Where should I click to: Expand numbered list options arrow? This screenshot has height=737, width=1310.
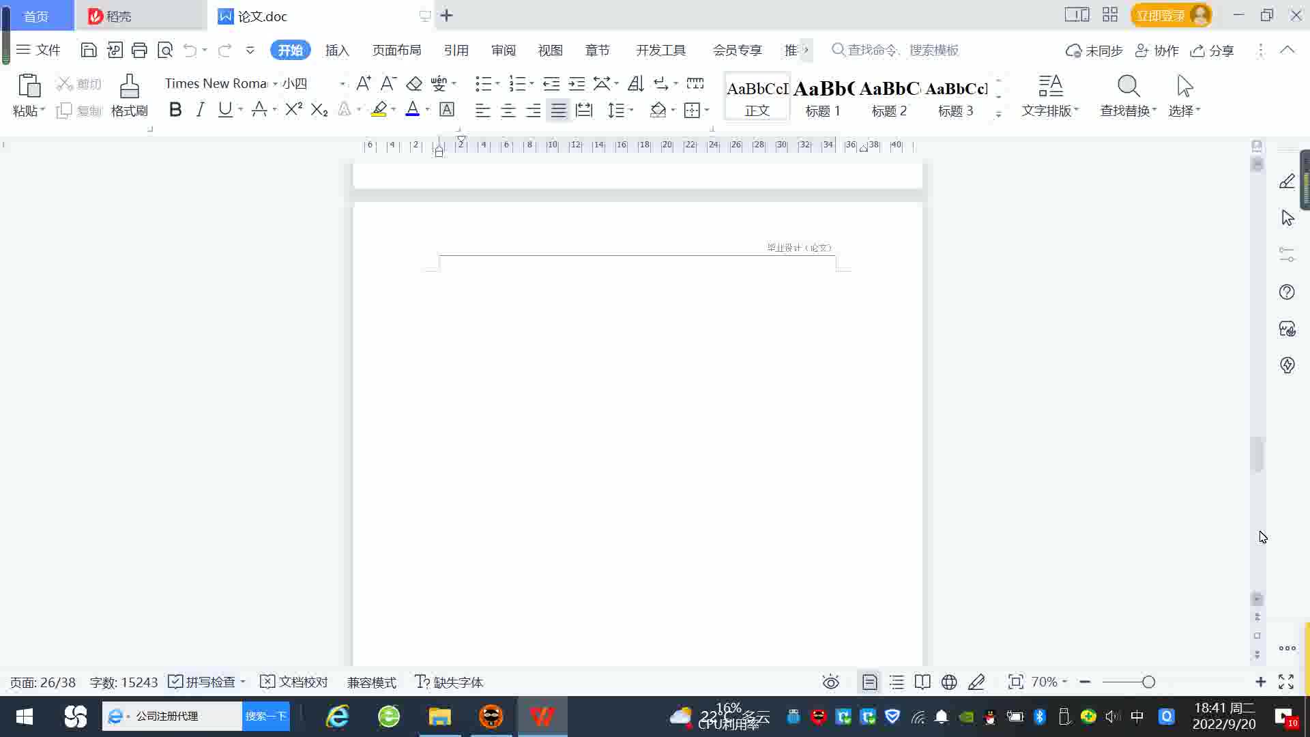coord(532,83)
